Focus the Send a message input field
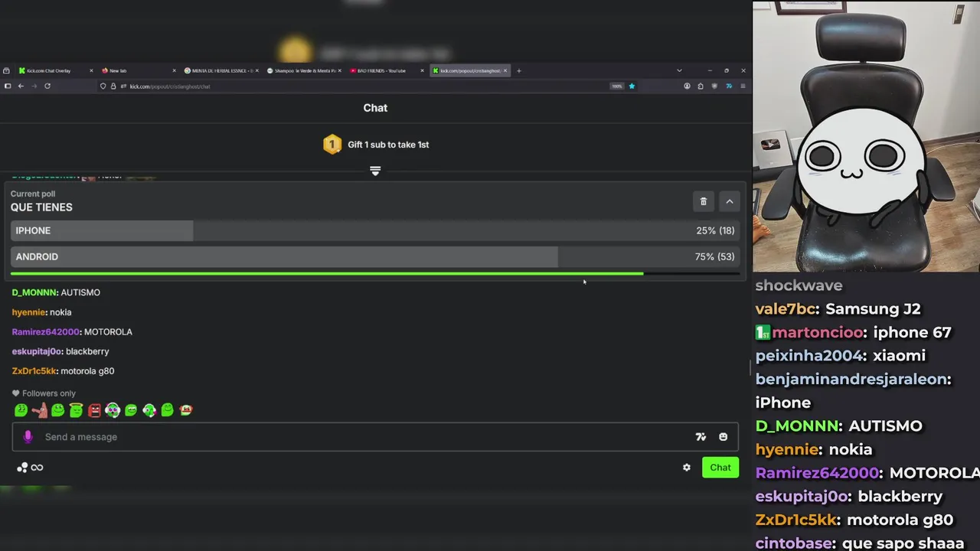Screen dimensions: 980x551 coord(375,437)
